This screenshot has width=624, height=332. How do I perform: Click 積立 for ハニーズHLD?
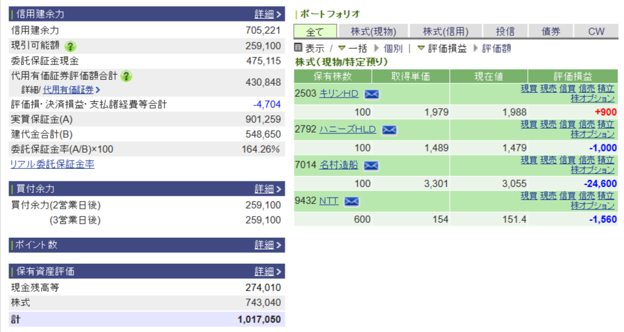coord(606,125)
